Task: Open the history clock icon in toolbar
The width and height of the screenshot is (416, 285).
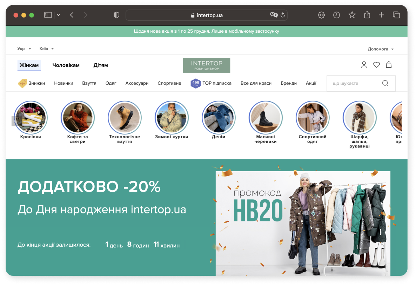Action: pyautogui.click(x=336, y=15)
